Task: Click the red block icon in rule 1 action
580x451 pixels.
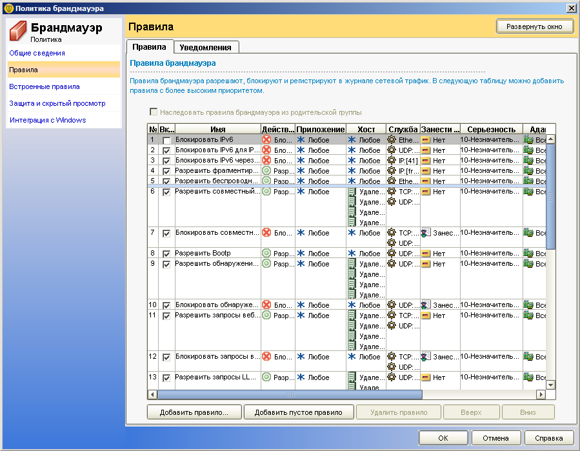Action: (266, 140)
